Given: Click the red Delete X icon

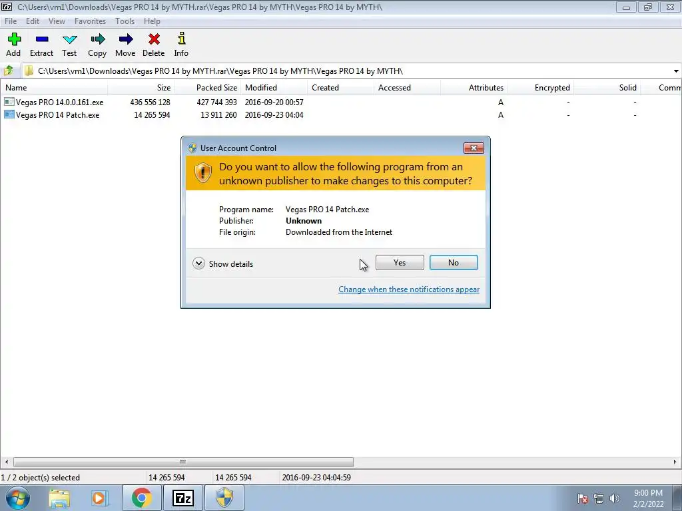Looking at the screenshot, I should coord(154,39).
